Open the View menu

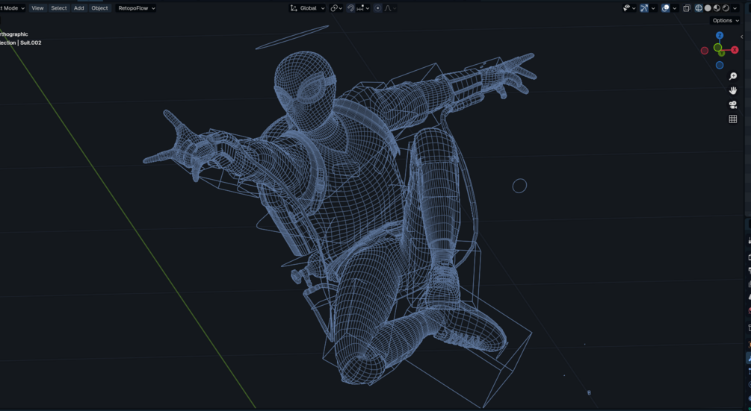37,8
